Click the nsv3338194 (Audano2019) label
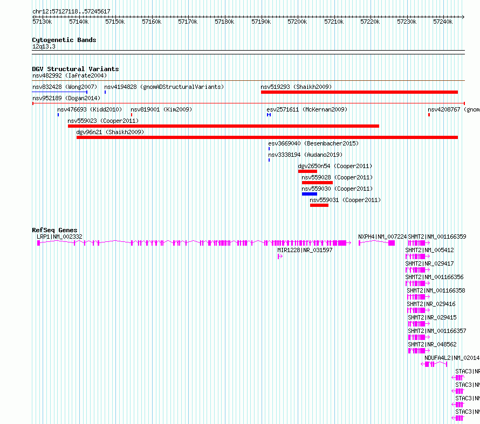Image resolution: width=480 pixels, height=424 pixels. point(305,155)
